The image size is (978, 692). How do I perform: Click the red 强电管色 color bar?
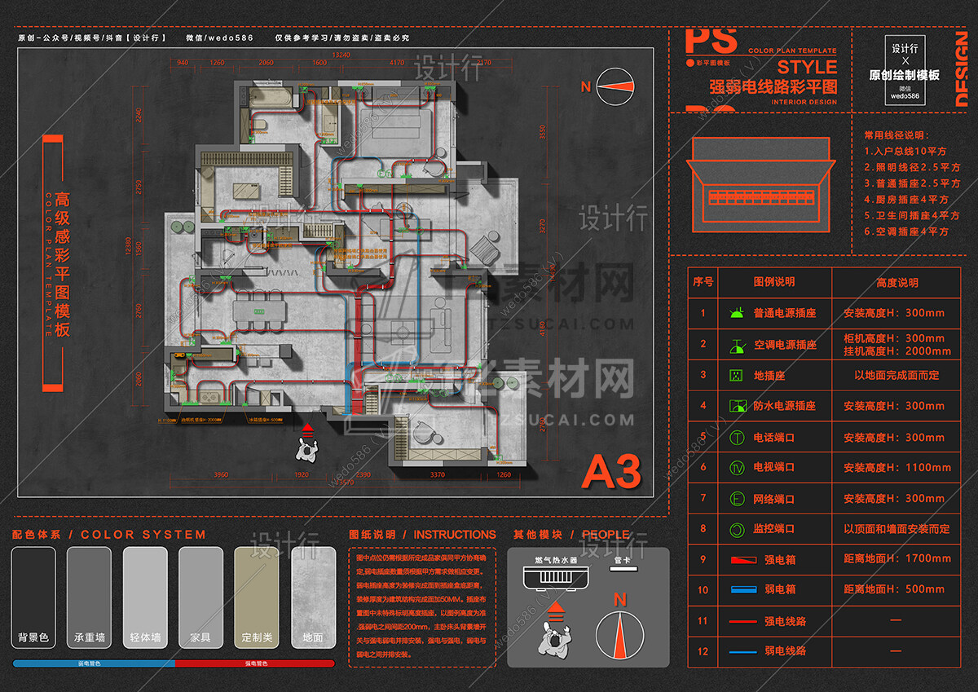(255, 663)
